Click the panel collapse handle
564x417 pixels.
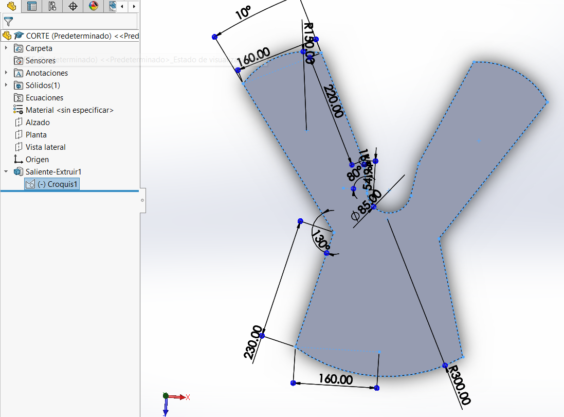[142, 200]
